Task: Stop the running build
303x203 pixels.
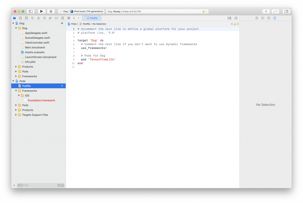Action: click(x=51, y=12)
